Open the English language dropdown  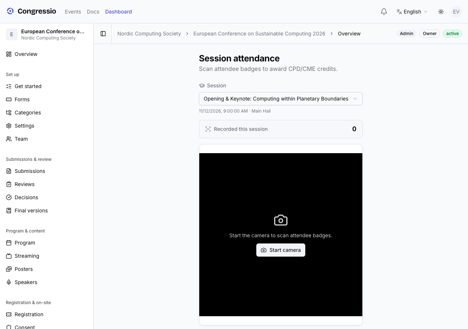pos(412,12)
